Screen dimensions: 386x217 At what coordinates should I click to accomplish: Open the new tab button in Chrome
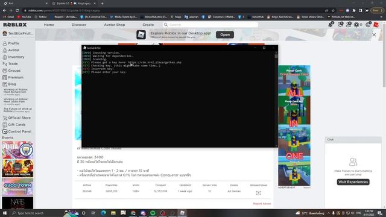click(102, 4)
